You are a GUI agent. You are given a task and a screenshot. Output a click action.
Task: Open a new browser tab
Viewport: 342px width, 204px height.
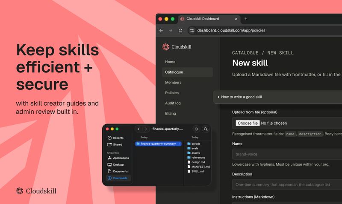click(246, 19)
